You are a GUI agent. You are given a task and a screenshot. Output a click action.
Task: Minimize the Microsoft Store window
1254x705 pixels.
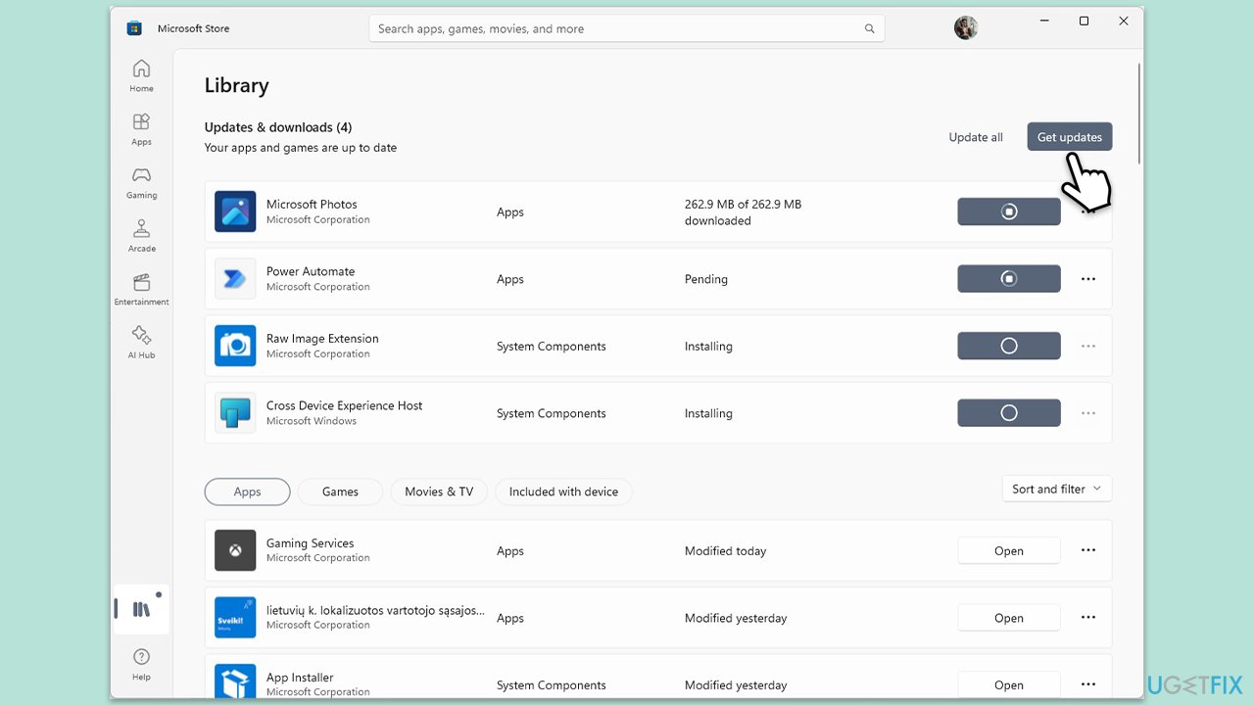(x=1043, y=22)
